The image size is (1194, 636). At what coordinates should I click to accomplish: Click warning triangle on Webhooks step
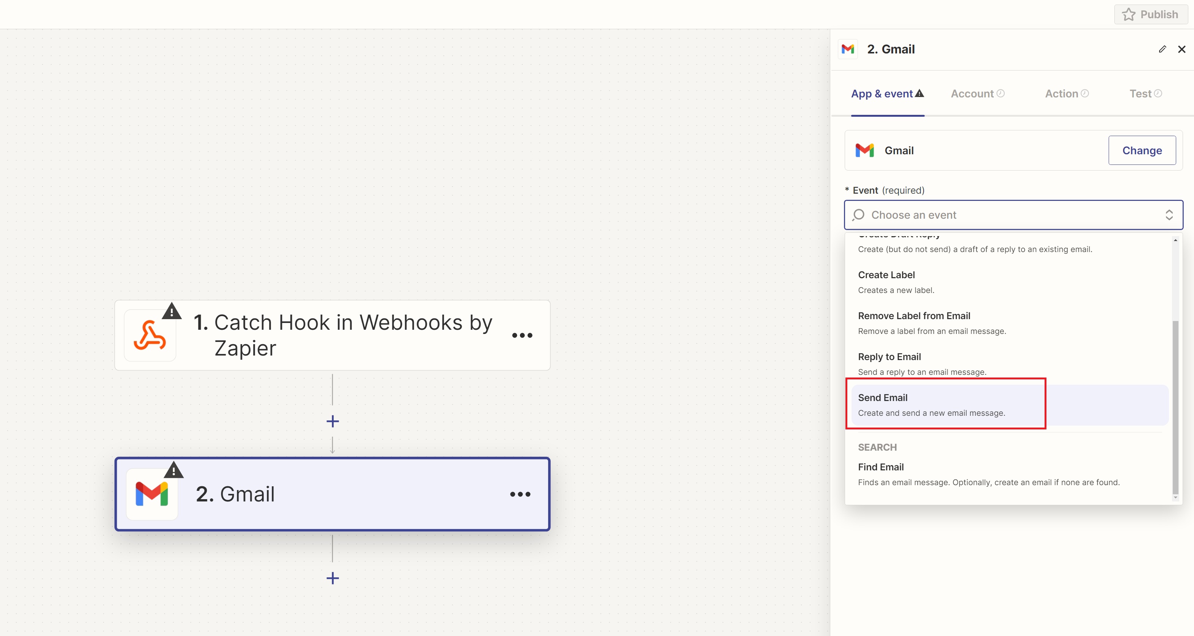[171, 311]
